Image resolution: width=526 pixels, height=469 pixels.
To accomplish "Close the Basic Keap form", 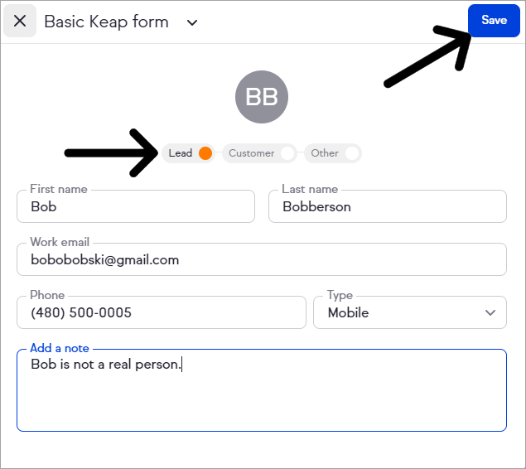I will (20, 21).
